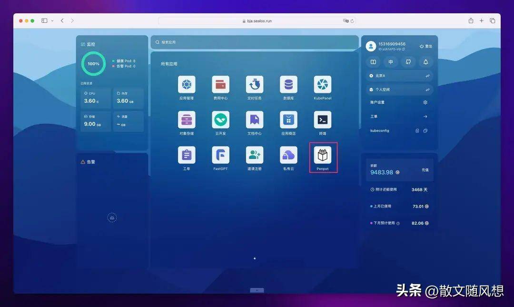Open the 文档中心 app

(x=254, y=120)
